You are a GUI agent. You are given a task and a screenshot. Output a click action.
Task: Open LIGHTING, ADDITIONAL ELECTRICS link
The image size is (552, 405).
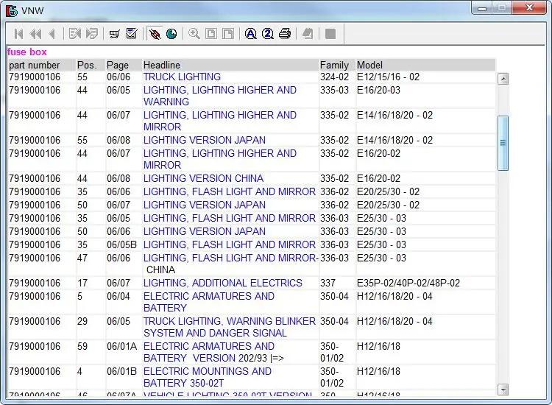click(x=222, y=283)
